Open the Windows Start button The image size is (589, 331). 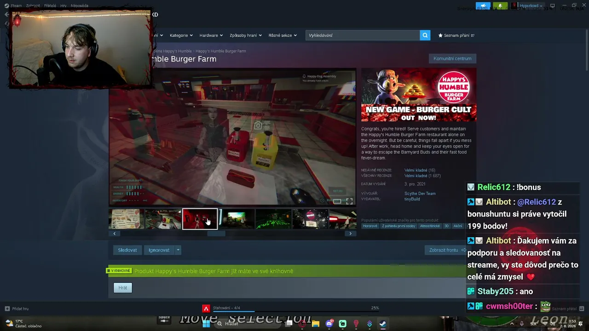point(207,324)
